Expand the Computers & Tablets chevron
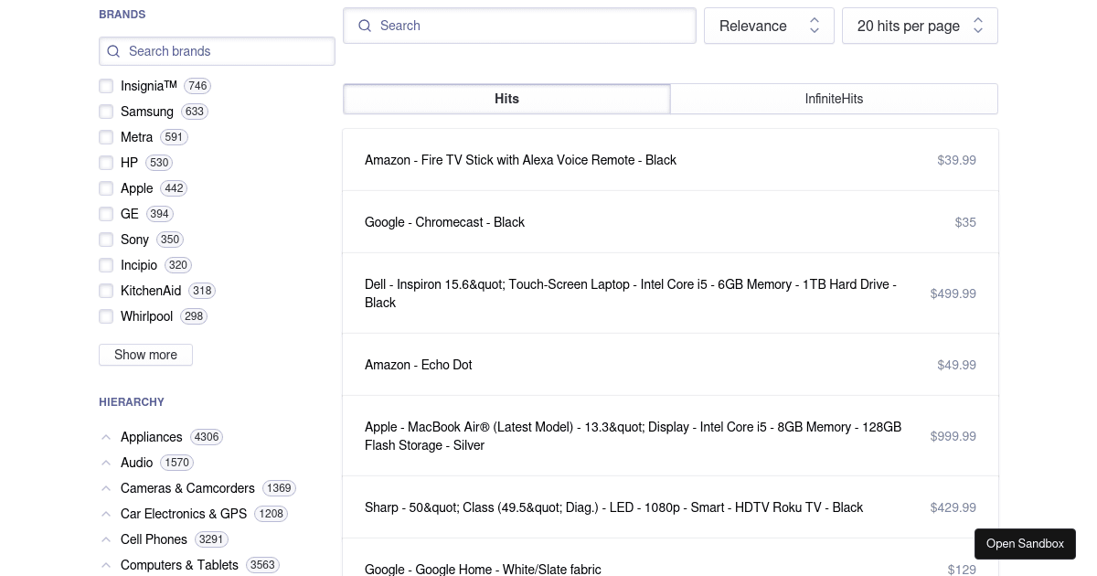 pos(106,565)
